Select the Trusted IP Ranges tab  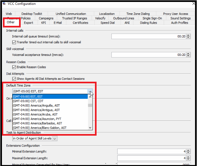[75, 18]
